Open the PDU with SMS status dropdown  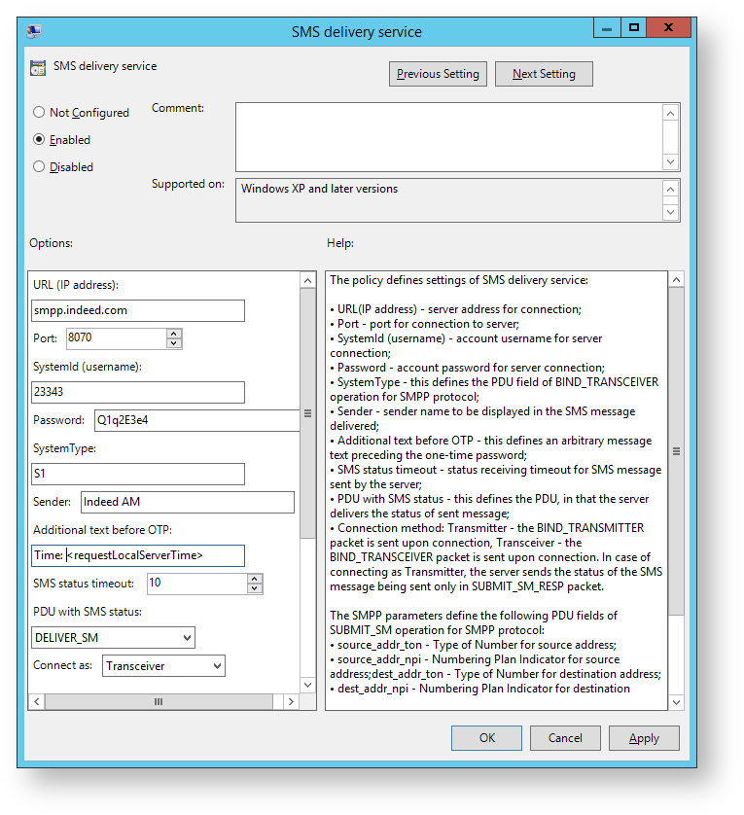pos(186,638)
